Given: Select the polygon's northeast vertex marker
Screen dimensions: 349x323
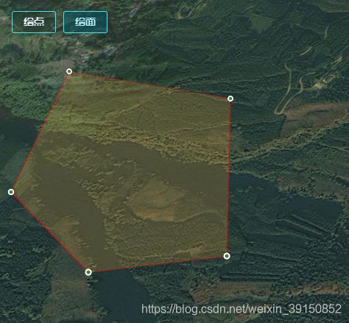Looking at the screenshot, I should [230, 99].
